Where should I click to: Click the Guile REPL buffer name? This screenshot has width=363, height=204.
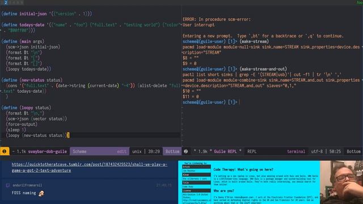(225, 151)
